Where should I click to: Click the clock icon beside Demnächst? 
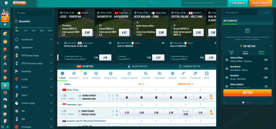tap(16, 21)
